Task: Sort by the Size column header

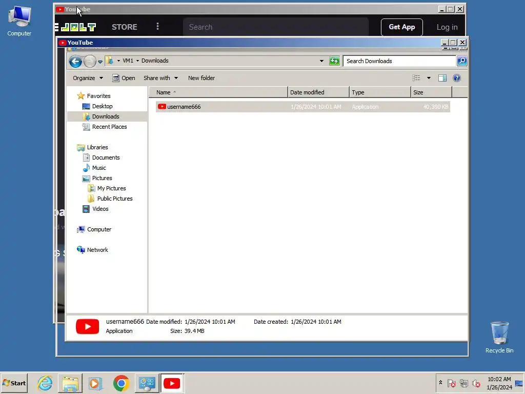Action: coord(431,92)
